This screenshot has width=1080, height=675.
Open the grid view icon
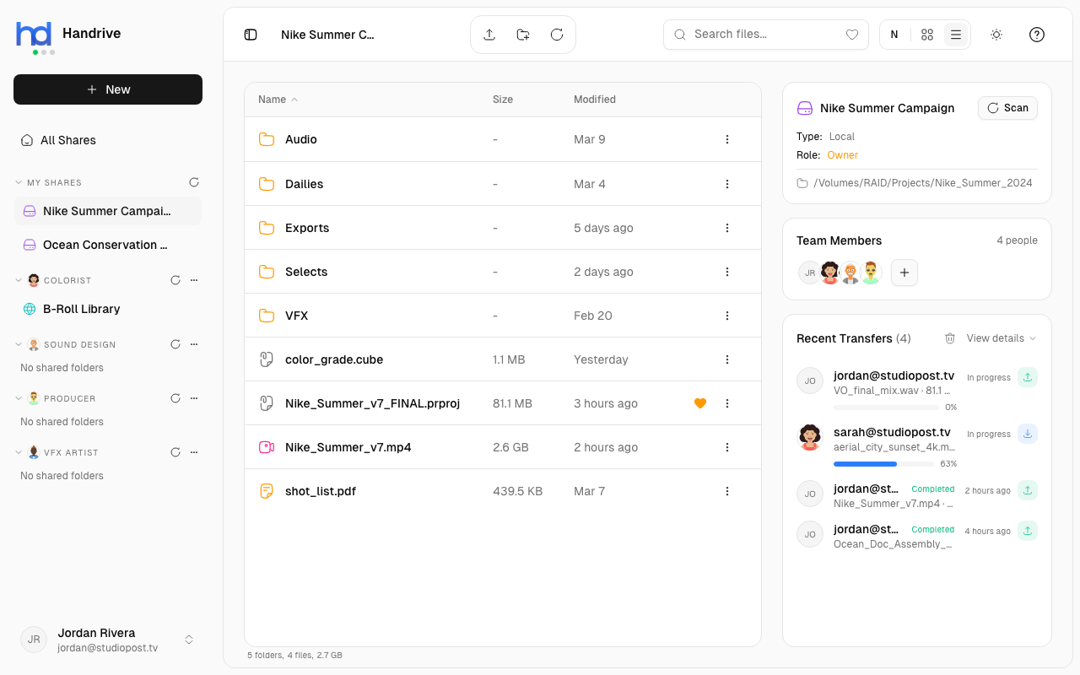pyautogui.click(x=926, y=35)
